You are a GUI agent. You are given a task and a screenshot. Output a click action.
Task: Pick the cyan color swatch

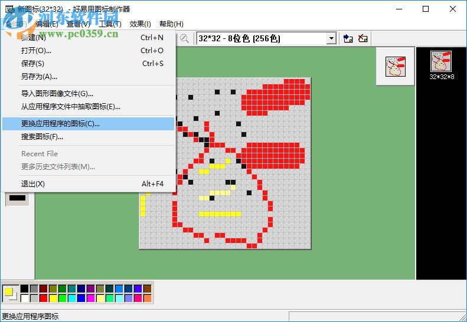[72, 298]
